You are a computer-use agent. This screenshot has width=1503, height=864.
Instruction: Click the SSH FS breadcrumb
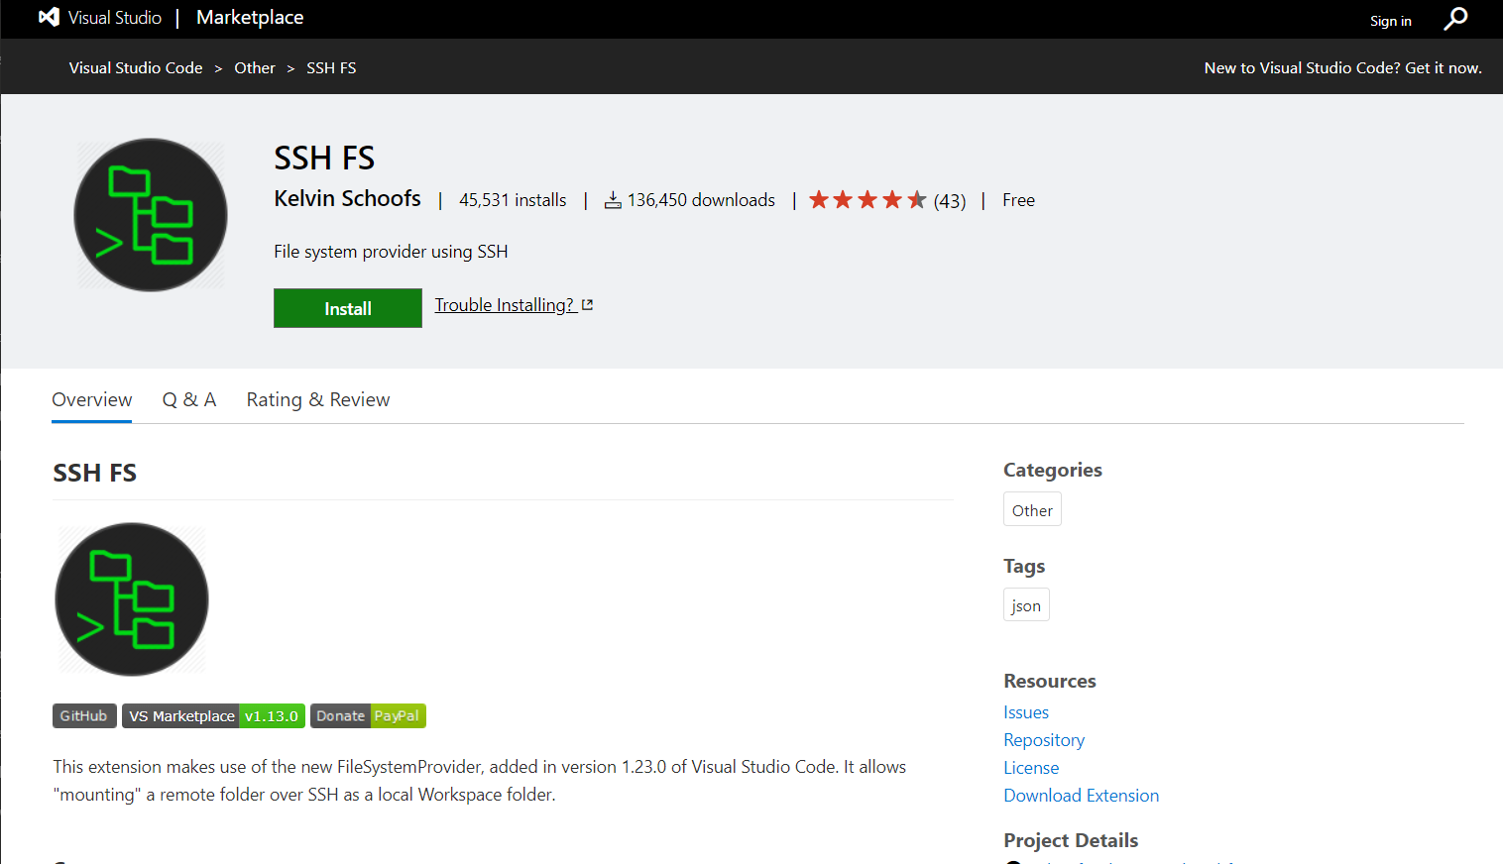pos(331,67)
